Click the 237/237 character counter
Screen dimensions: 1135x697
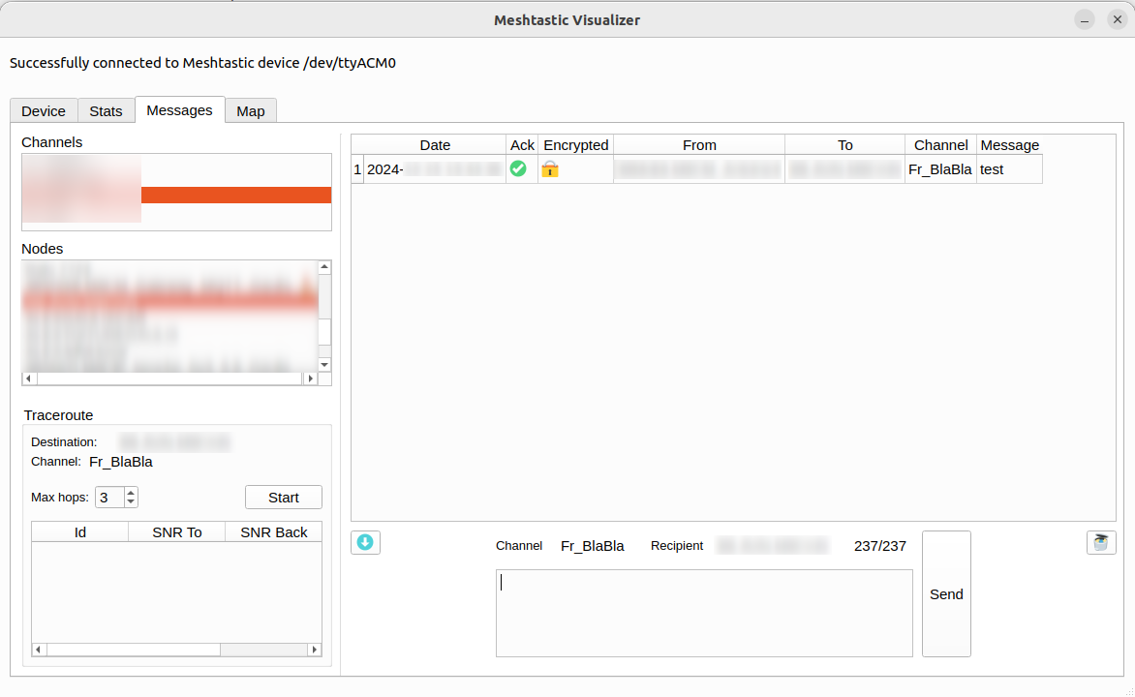click(x=880, y=546)
